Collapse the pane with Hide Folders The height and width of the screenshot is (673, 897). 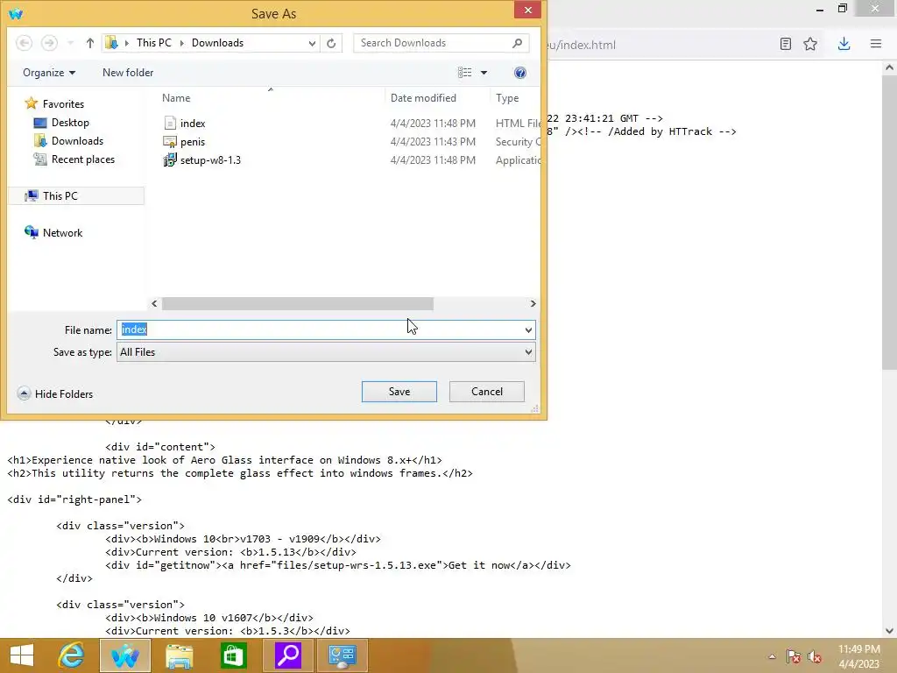coord(55,393)
